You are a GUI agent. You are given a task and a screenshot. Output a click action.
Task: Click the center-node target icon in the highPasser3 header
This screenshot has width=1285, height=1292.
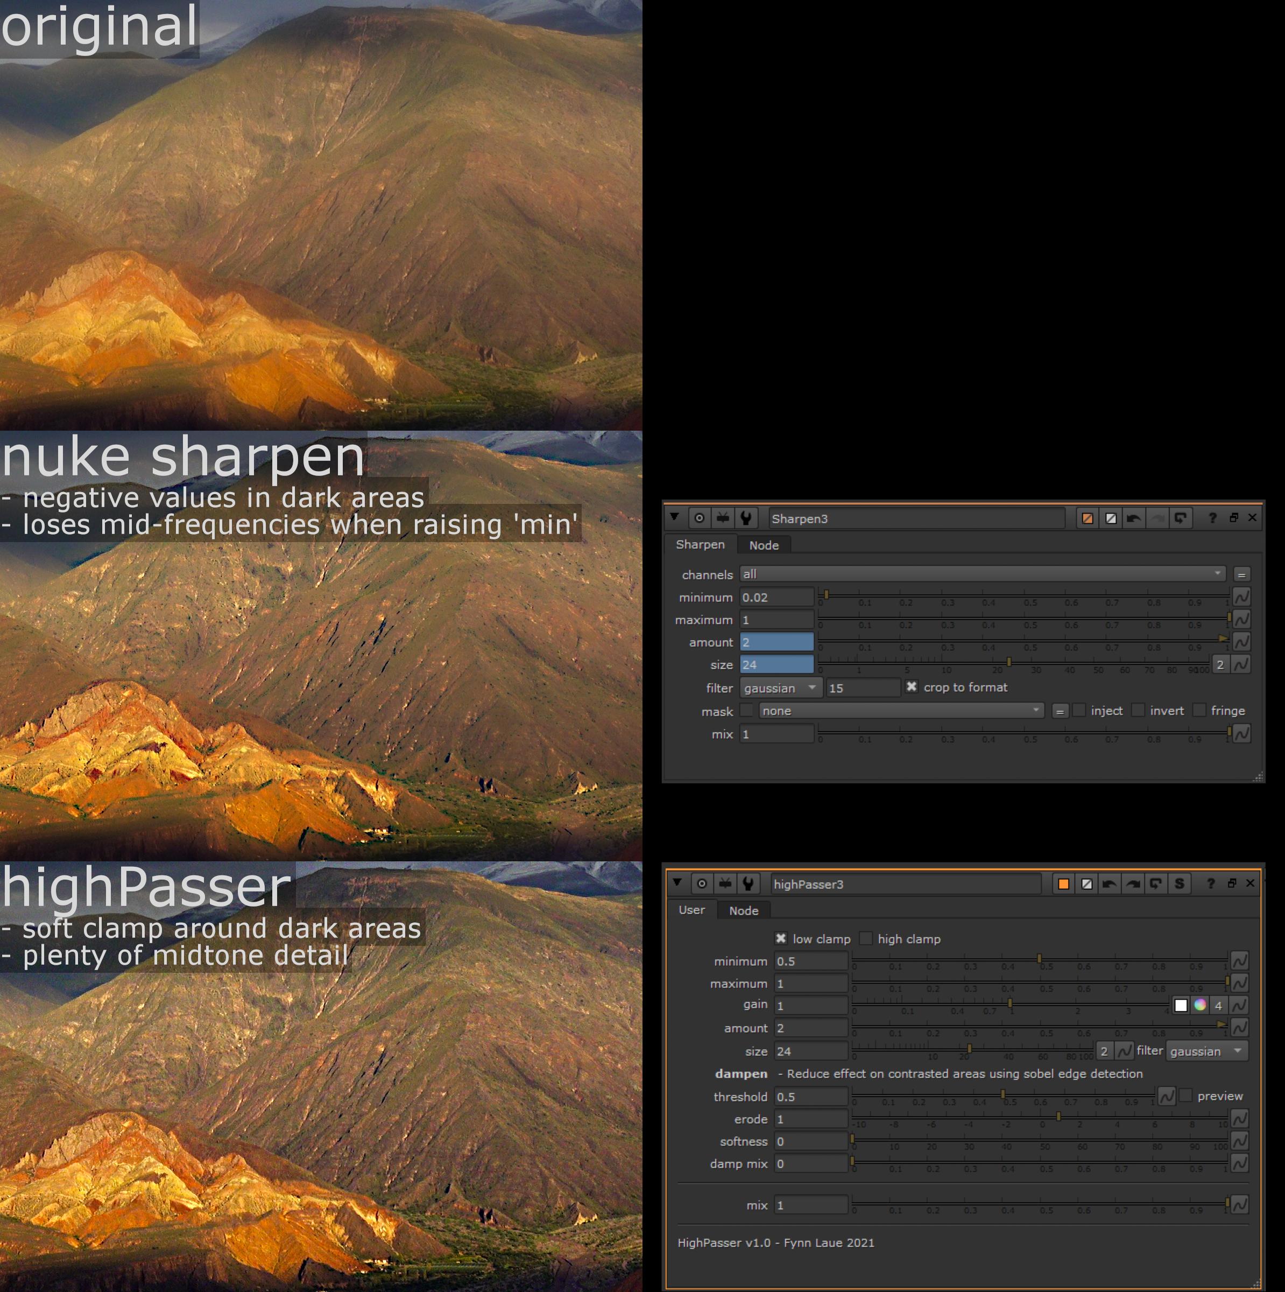click(x=701, y=884)
